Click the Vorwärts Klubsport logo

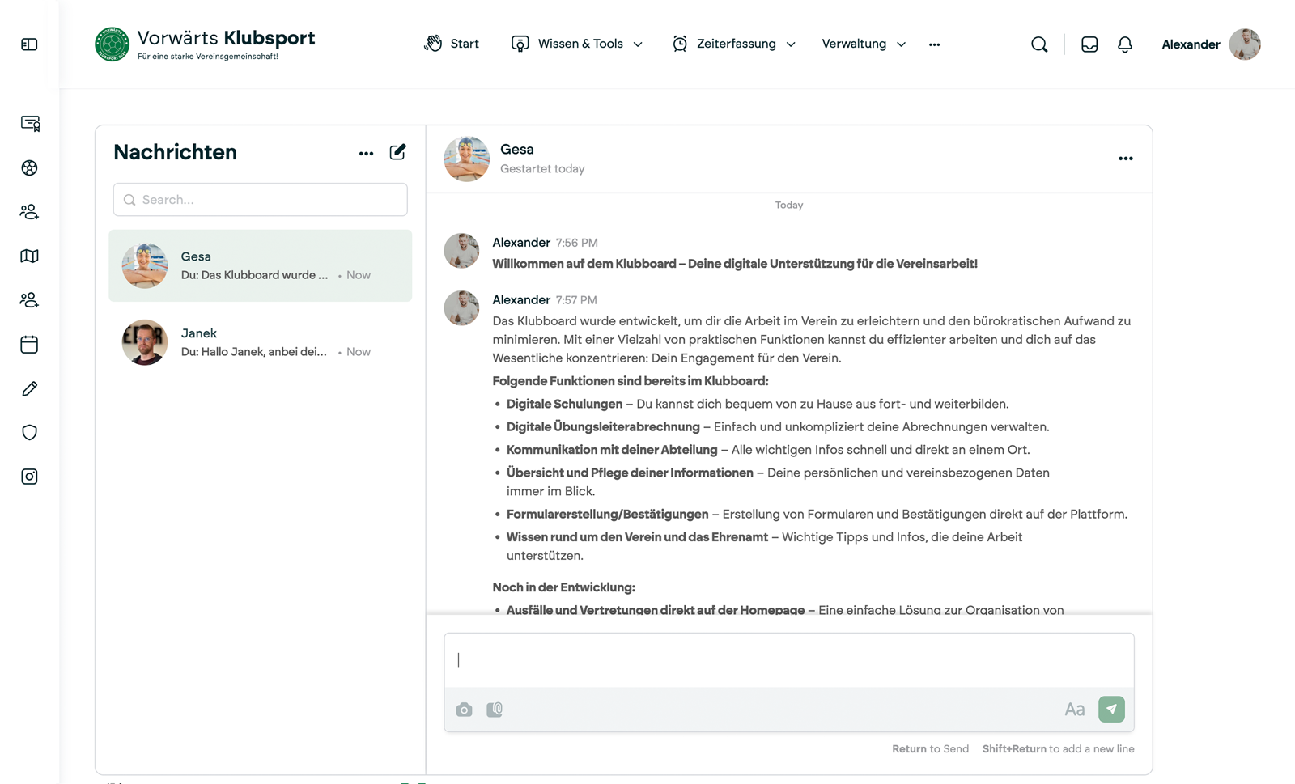(205, 44)
